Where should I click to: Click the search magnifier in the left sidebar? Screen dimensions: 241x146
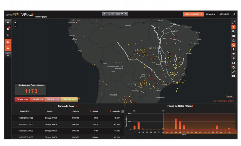pyautogui.click(x=8, y=35)
